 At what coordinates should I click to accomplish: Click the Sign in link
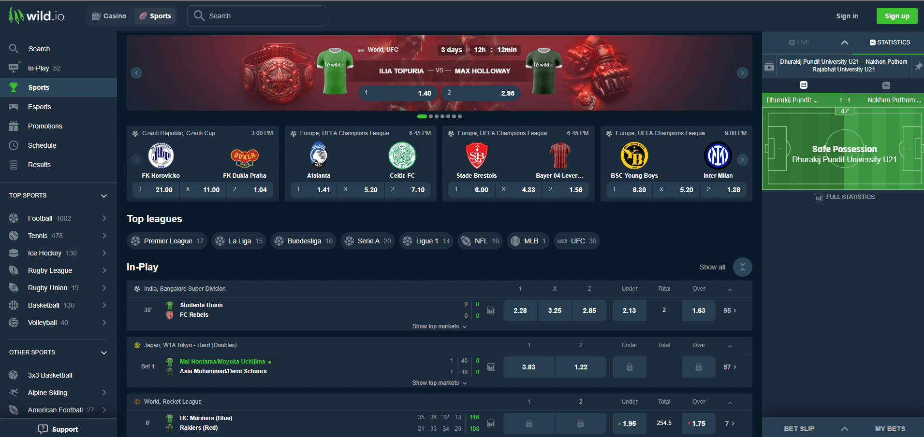(x=847, y=16)
